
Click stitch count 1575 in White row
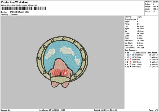click(134, 57)
